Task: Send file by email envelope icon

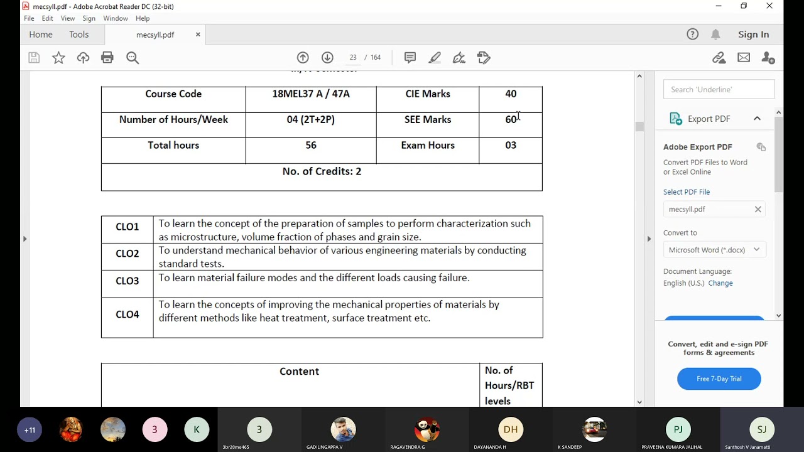Action: (744, 58)
